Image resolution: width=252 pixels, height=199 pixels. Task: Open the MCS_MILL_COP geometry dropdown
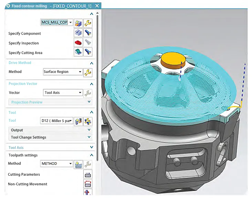tap(71, 22)
